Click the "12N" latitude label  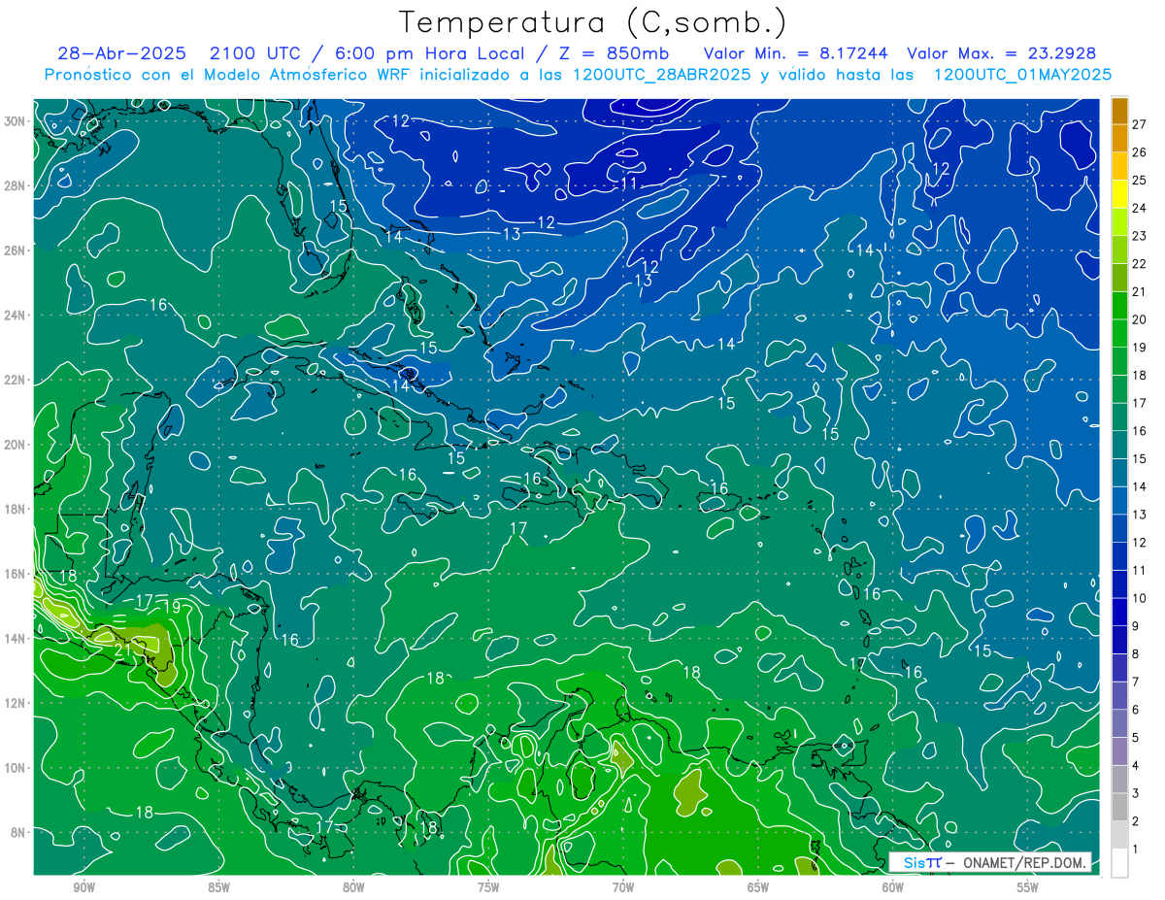click(x=17, y=703)
